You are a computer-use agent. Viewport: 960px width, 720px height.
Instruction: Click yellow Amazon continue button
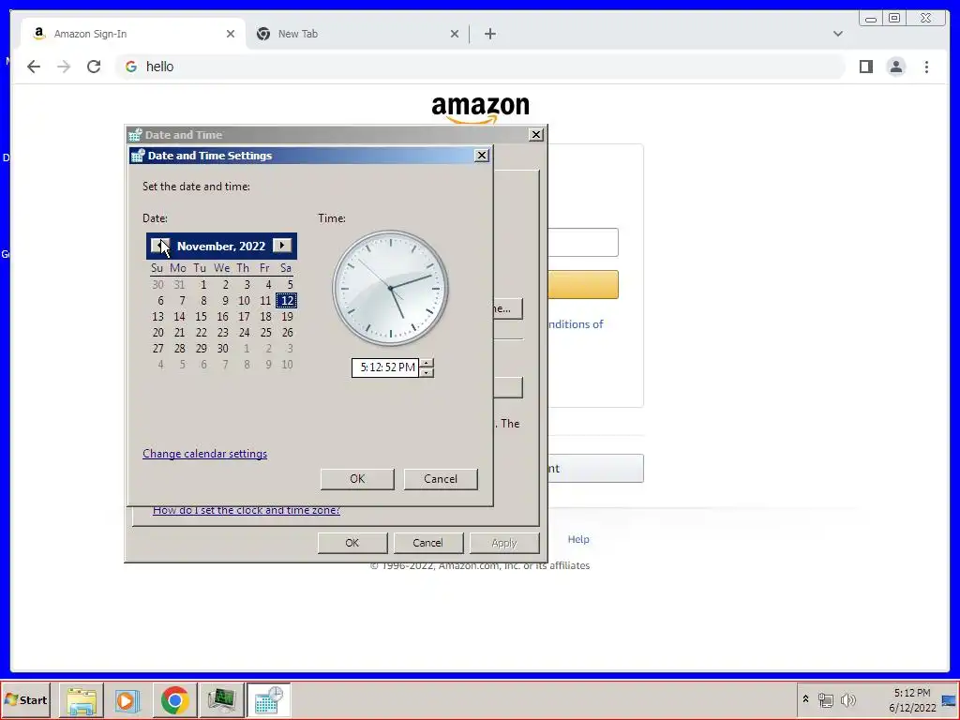pos(583,285)
